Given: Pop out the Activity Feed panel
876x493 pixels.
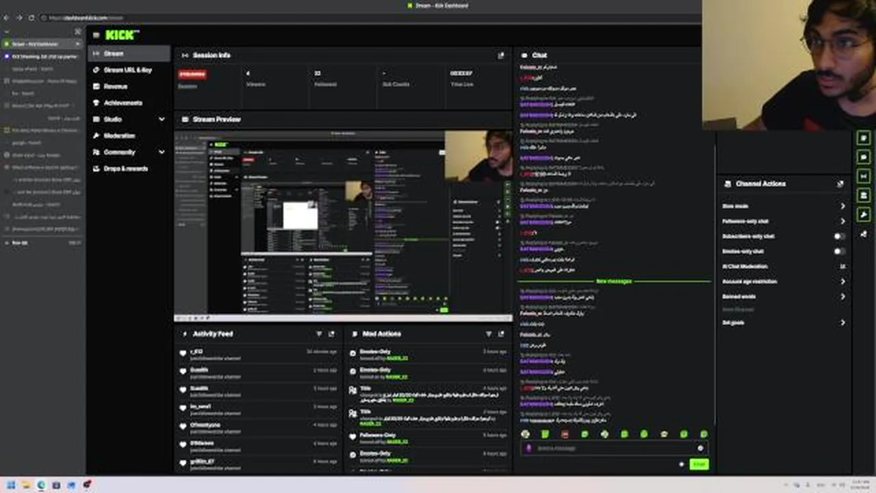Looking at the screenshot, I should 332,334.
